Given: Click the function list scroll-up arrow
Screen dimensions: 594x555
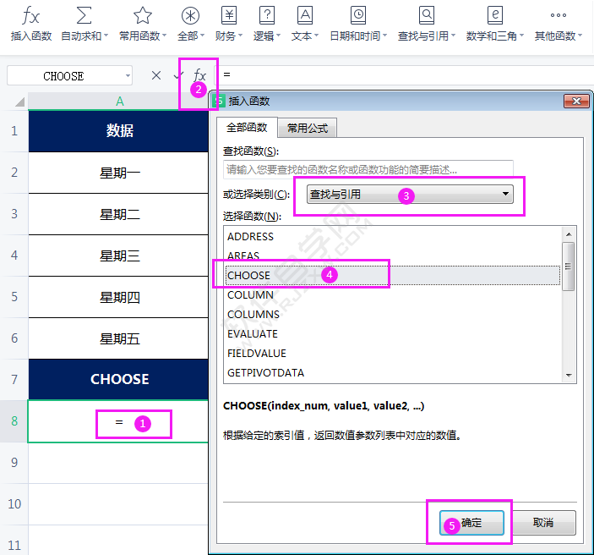Looking at the screenshot, I should 569,234.
